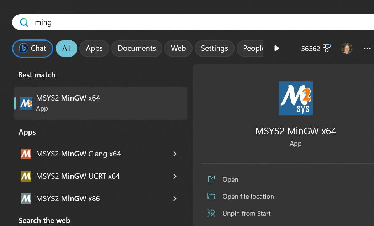Show more filters with the arrow button
This screenshot has height=226, width=374.
coord(276,49)
